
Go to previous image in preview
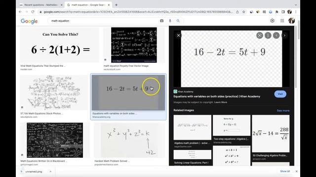(276, 35)
